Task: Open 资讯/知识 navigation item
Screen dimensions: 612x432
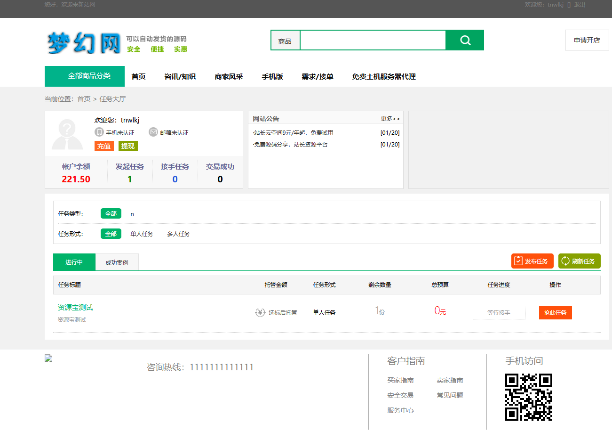Action: tap(180, 77)
